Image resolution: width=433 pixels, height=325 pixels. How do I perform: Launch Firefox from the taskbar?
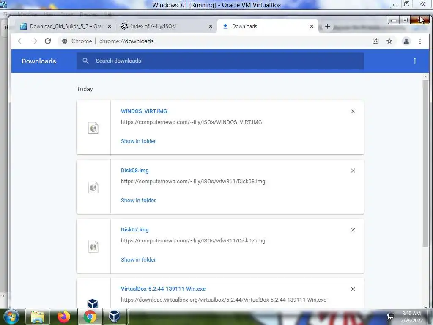[x=64, y=317]
